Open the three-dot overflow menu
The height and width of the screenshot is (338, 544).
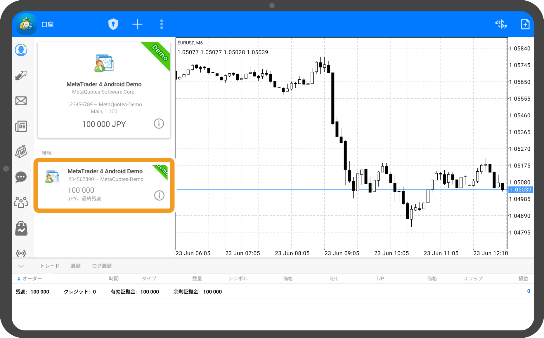point(162,24)
